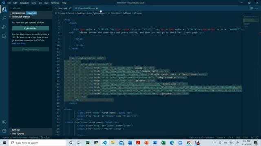This screenshot has width=261, height=146.
Task: Click the Cortana circle on the taskbar
Action: pos(71,143)
